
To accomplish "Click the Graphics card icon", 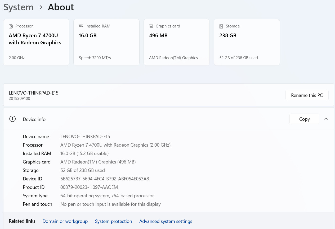I will click(x=151, y=26).
